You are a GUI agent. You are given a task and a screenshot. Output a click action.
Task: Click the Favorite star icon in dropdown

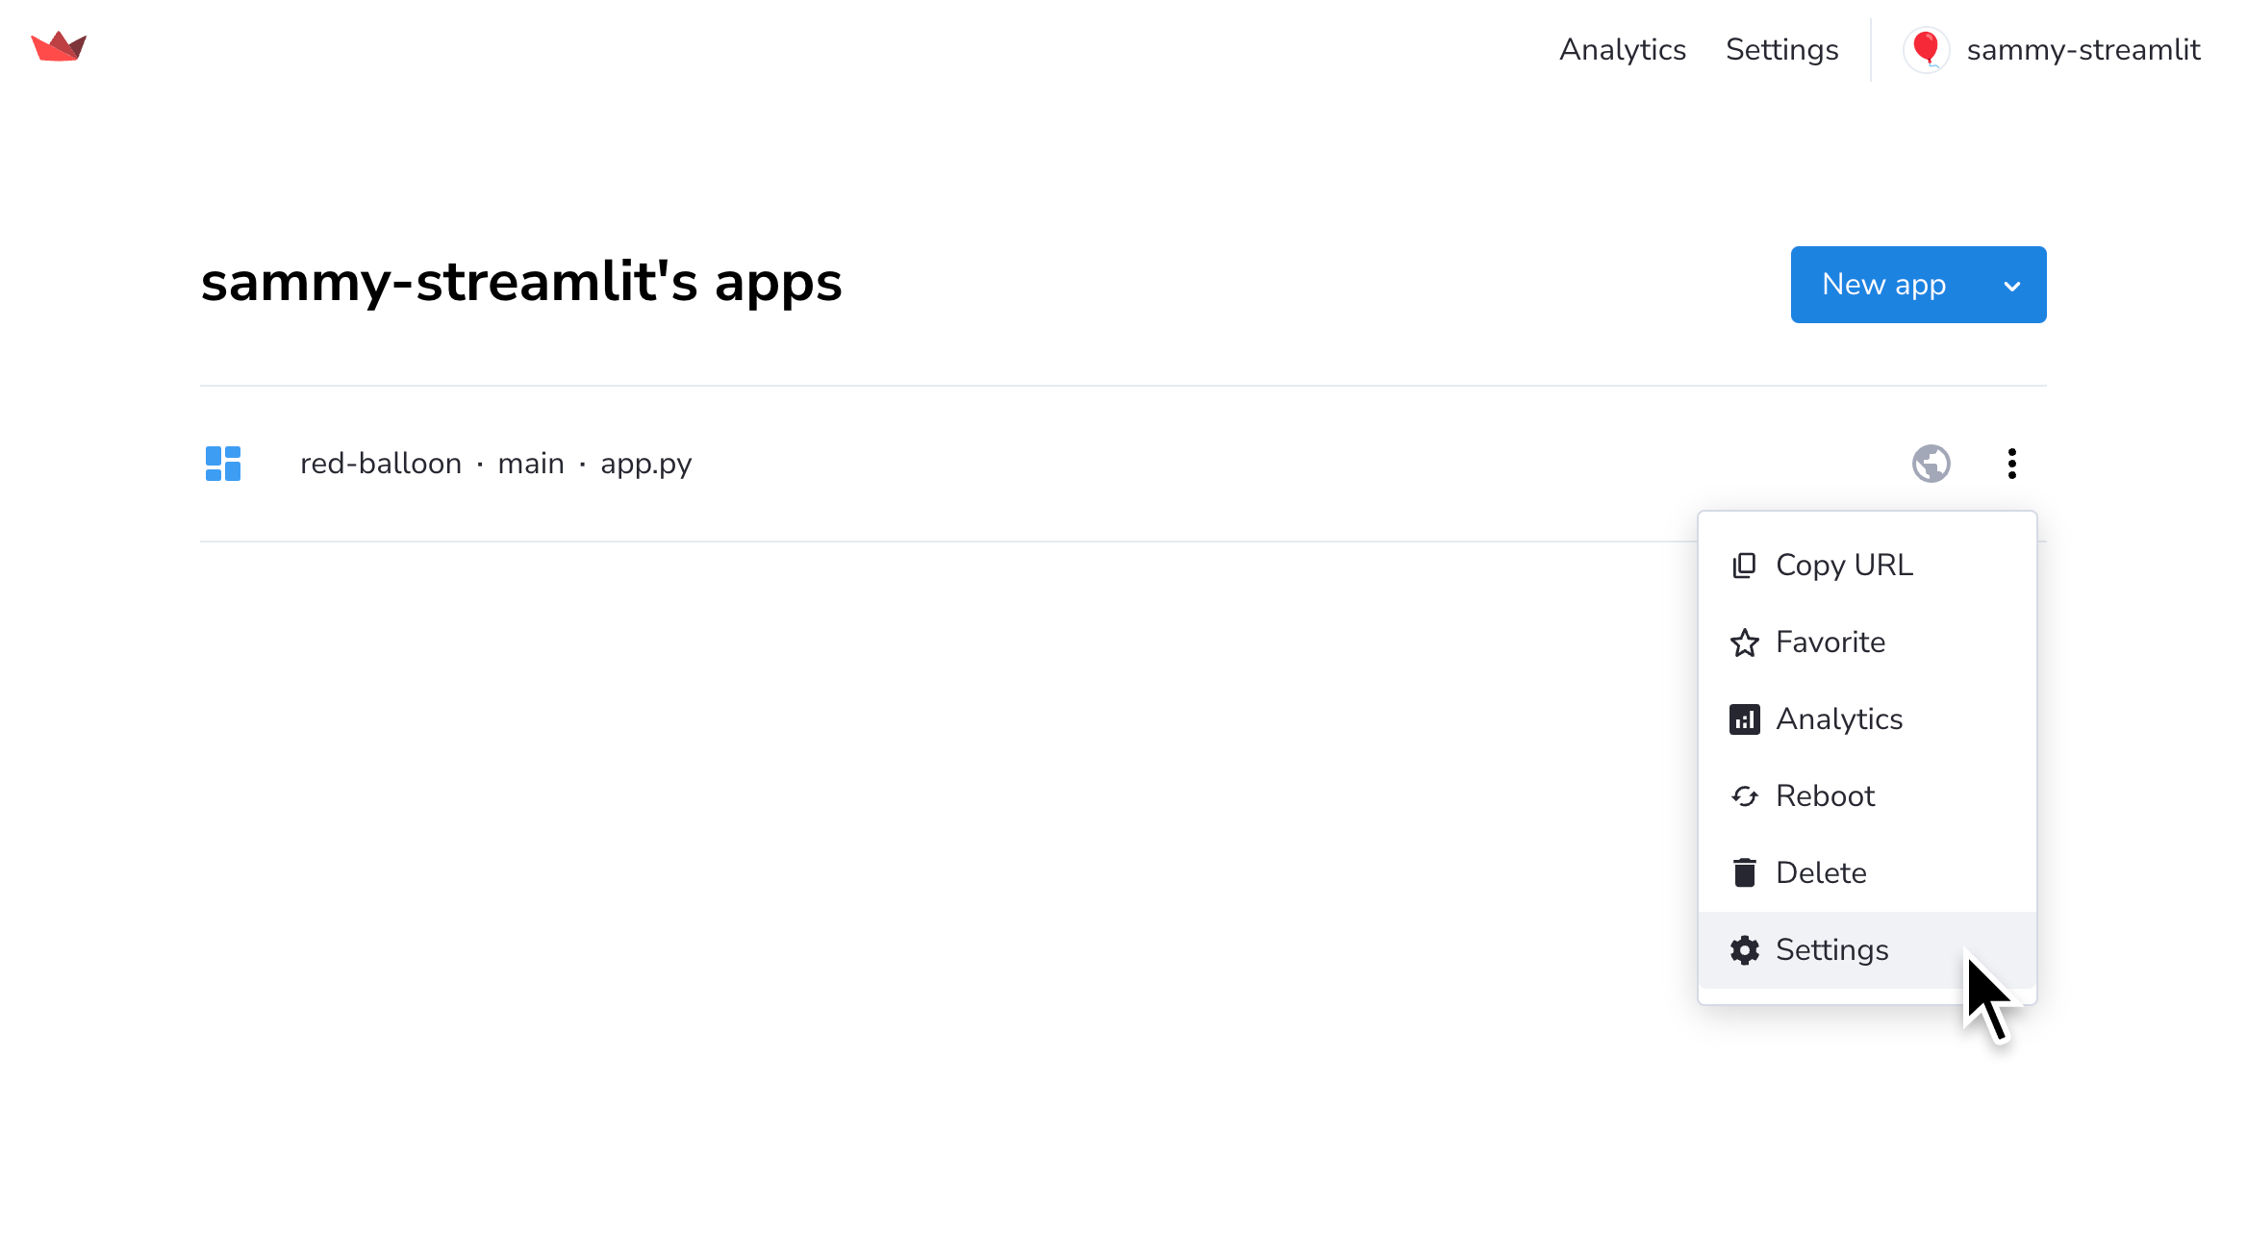tap(1744, 642)
